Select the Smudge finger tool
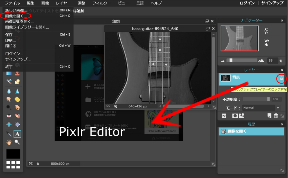288x178 pixels. (x=9, y=99)
